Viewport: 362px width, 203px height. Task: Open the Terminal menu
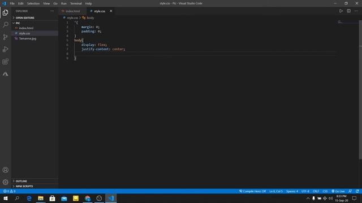(76, 3)
